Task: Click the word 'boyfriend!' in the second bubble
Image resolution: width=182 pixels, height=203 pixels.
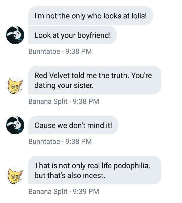Action: coord(94,35)
